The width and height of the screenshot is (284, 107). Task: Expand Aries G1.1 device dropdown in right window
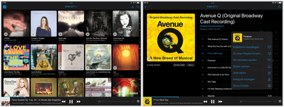(x=213, y=7)
